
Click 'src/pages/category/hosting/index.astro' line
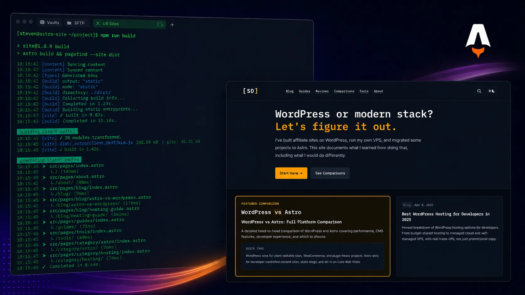pyautogui.click(x=100, y=253)
